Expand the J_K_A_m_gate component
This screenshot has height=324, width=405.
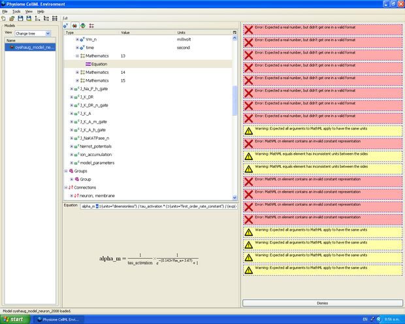click(x=72, y=121)
